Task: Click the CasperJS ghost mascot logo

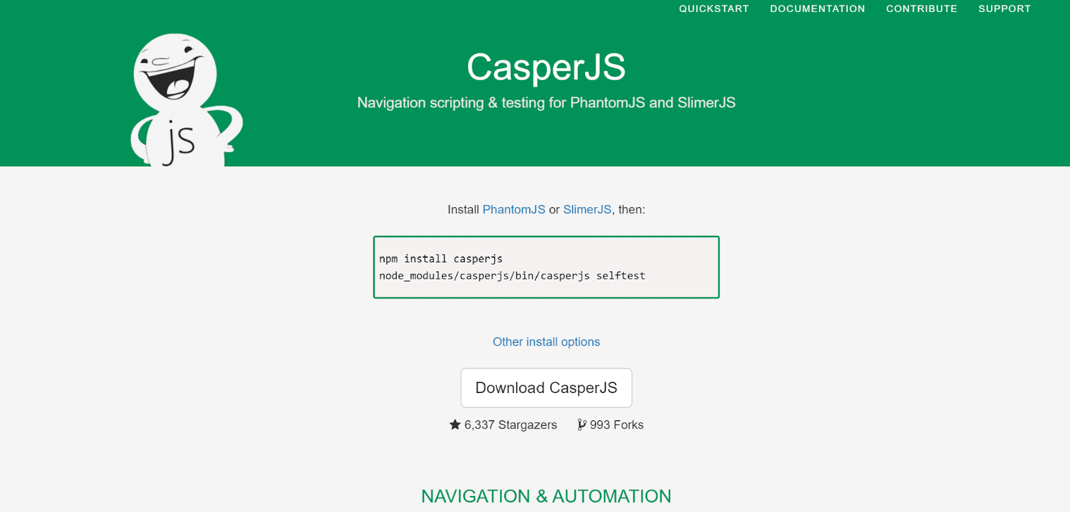Action: [185, 100]
